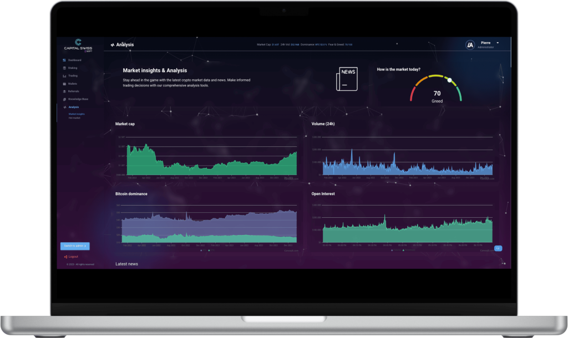Viewport: 568px width, 338px height.
Task: Click the Trading chart icon in sidebar
Action: [64, 76]
